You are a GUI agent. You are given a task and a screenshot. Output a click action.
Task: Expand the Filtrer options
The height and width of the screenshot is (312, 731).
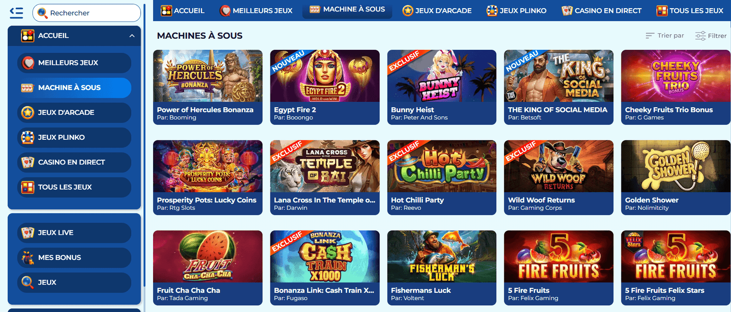point(711,36)
